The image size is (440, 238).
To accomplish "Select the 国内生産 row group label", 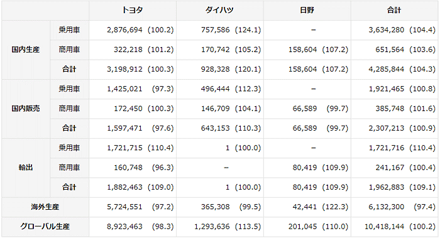I will tap(26, 50).
